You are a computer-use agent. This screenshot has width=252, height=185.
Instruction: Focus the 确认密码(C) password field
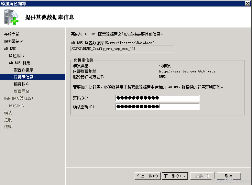coord(158,107)
